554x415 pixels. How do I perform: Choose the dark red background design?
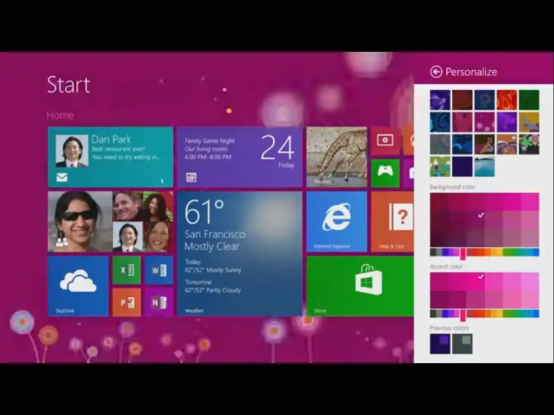pos(462,100)
